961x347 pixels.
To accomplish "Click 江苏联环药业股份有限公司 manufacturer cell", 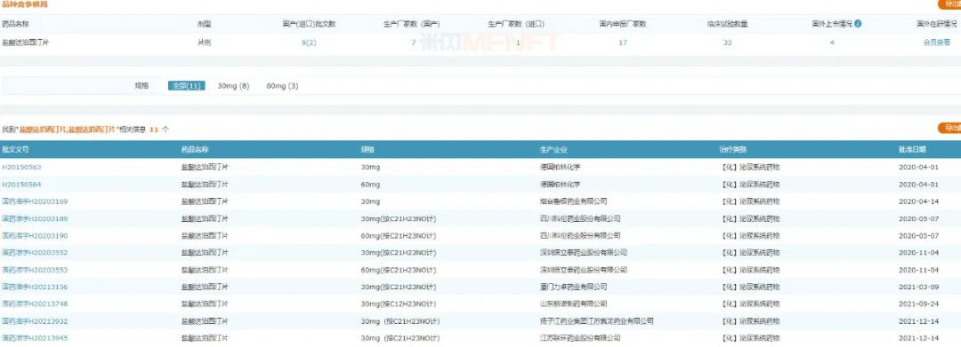I will [580, 337].
